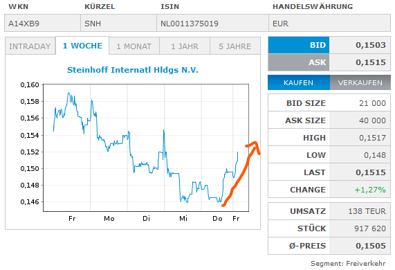Click the Mi label on chart axis
The width and height of the screenshot is (395, 270).
(x=183, y=218)
